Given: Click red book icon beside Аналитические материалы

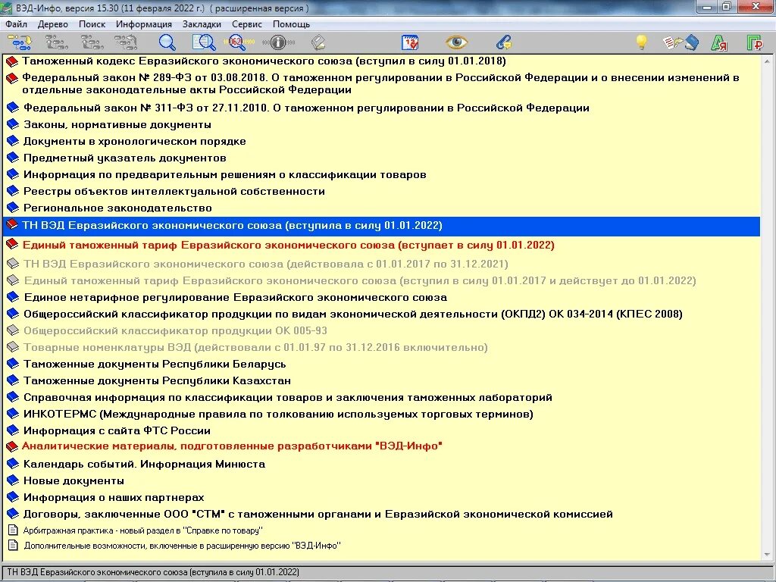Looking at the screenshot, I should [x=12, y=446].
